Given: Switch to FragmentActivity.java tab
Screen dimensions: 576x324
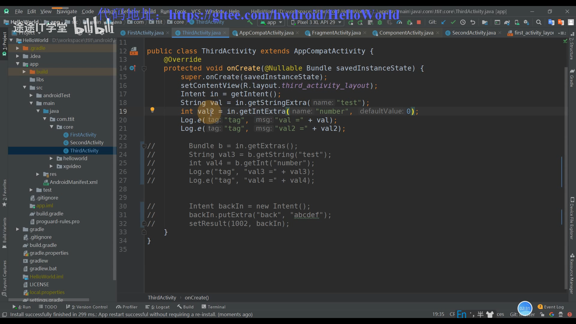Looking at the screenshot, I should [x=336, y=33].
